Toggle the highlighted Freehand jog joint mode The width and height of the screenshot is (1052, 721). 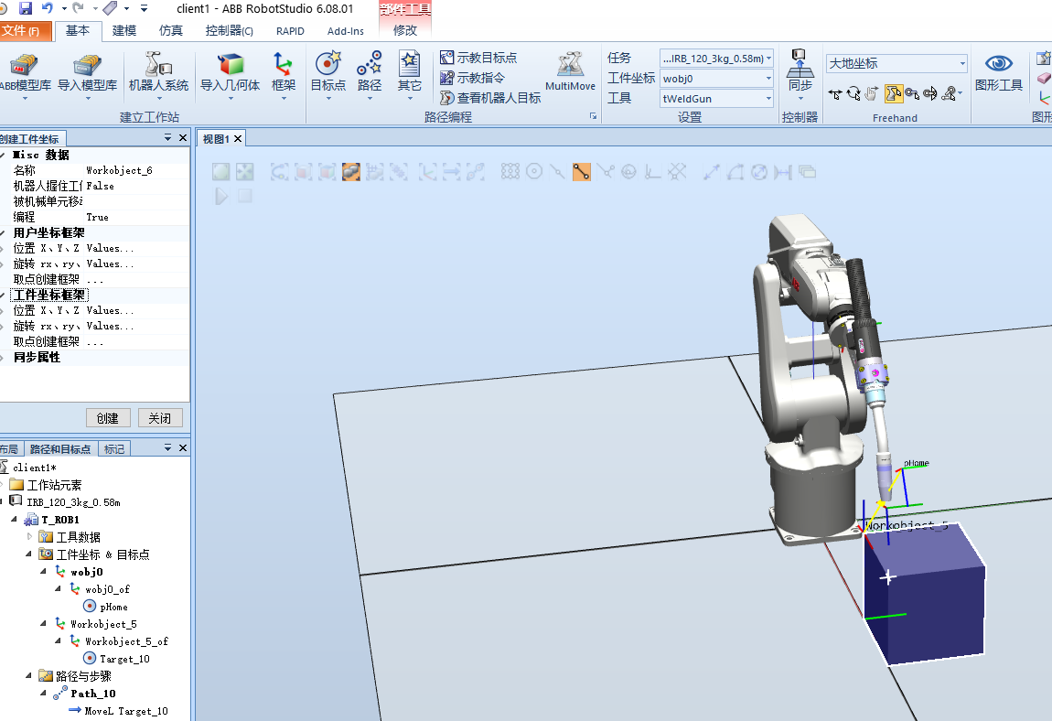tap(894, 92)
